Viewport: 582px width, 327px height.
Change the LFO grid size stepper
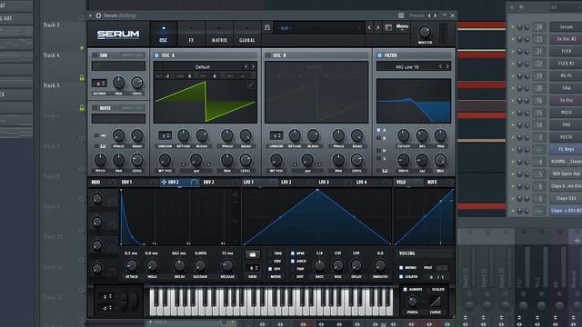[253, 268]
